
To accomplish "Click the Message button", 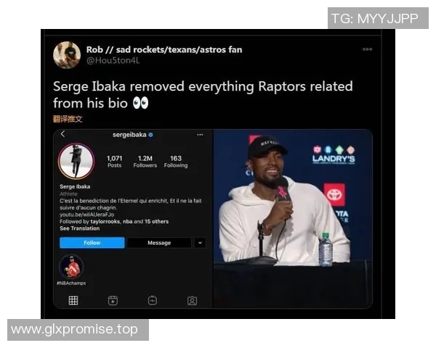I will [x=159, y=243].
